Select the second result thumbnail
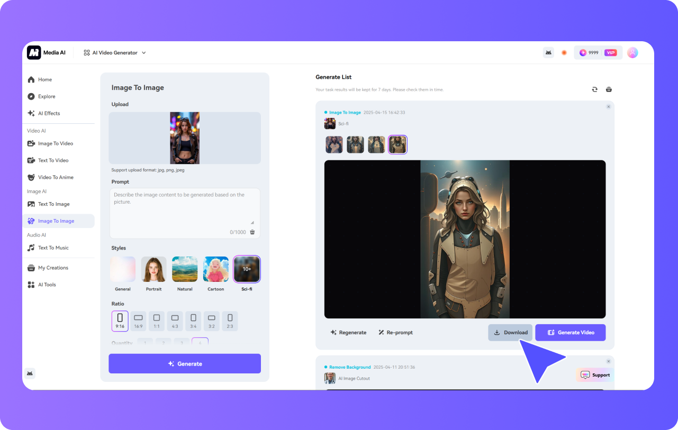Image resolution: width=678 pixels, height=430 pixels. [355, 145]
